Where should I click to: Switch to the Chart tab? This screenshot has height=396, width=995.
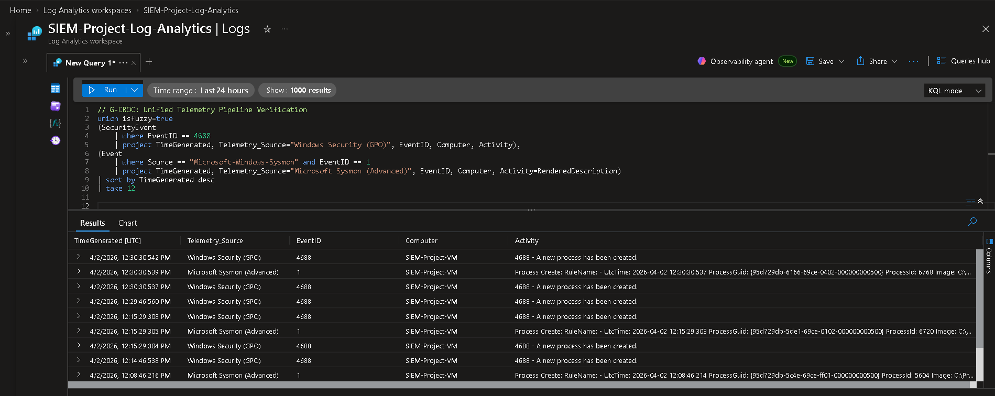click(127, 223)
